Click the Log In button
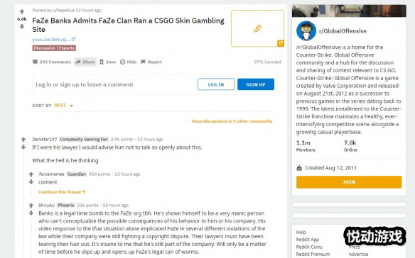 coord(216,84)
